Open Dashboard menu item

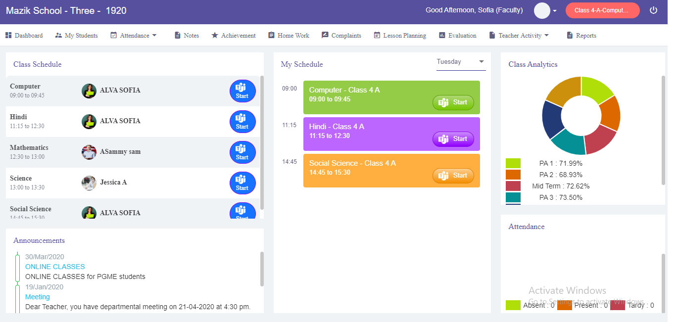tap(24, 35)
